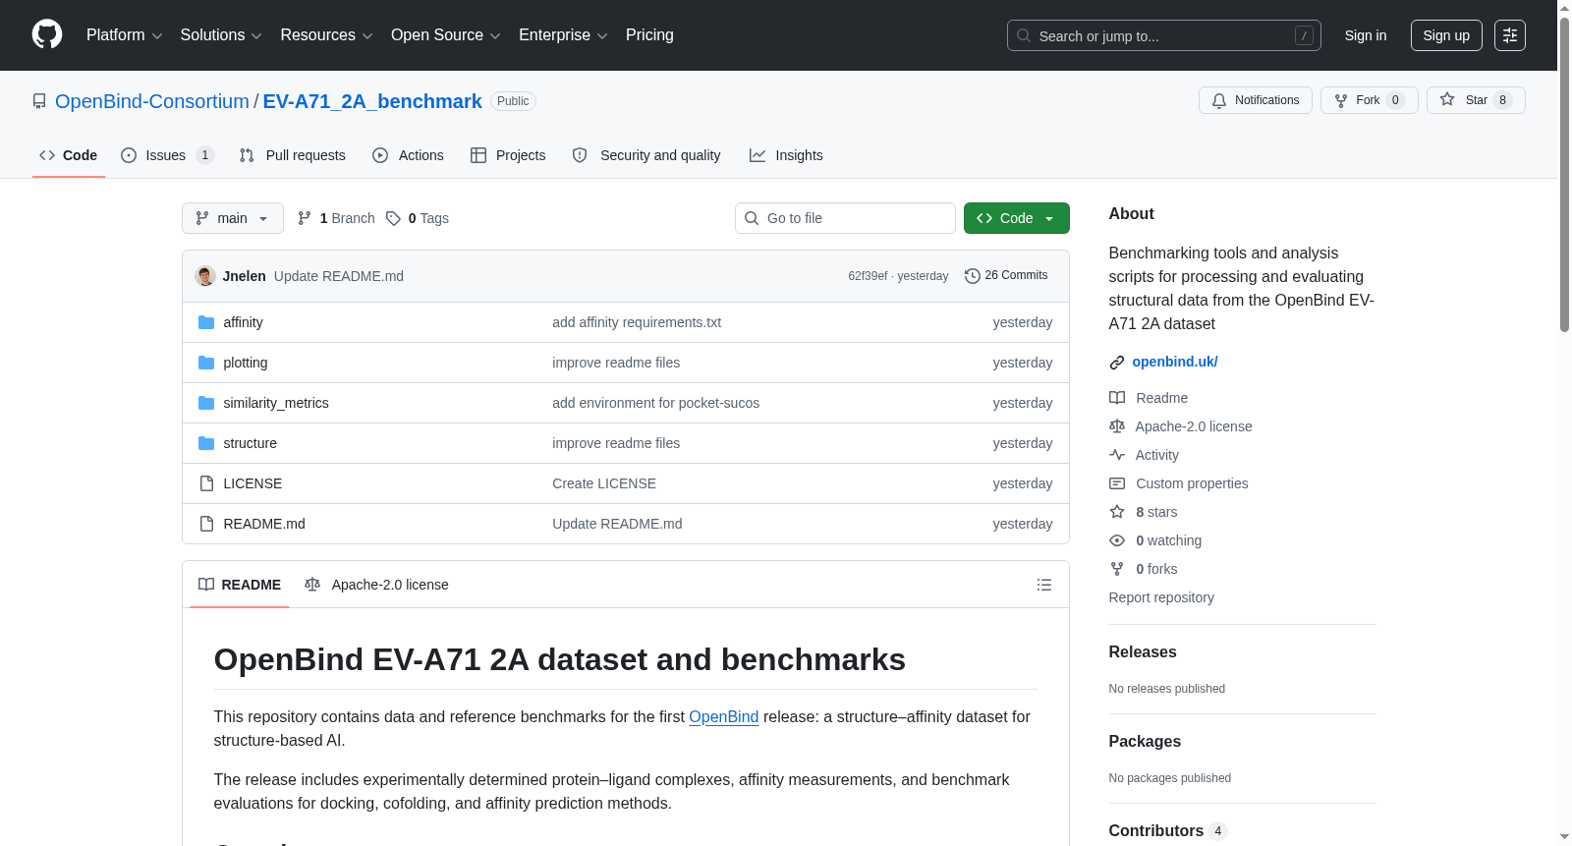This screenshot has width=1572, height=846.
Task: Open the similarity_metrics folder
Action: (x=276, y=403)
